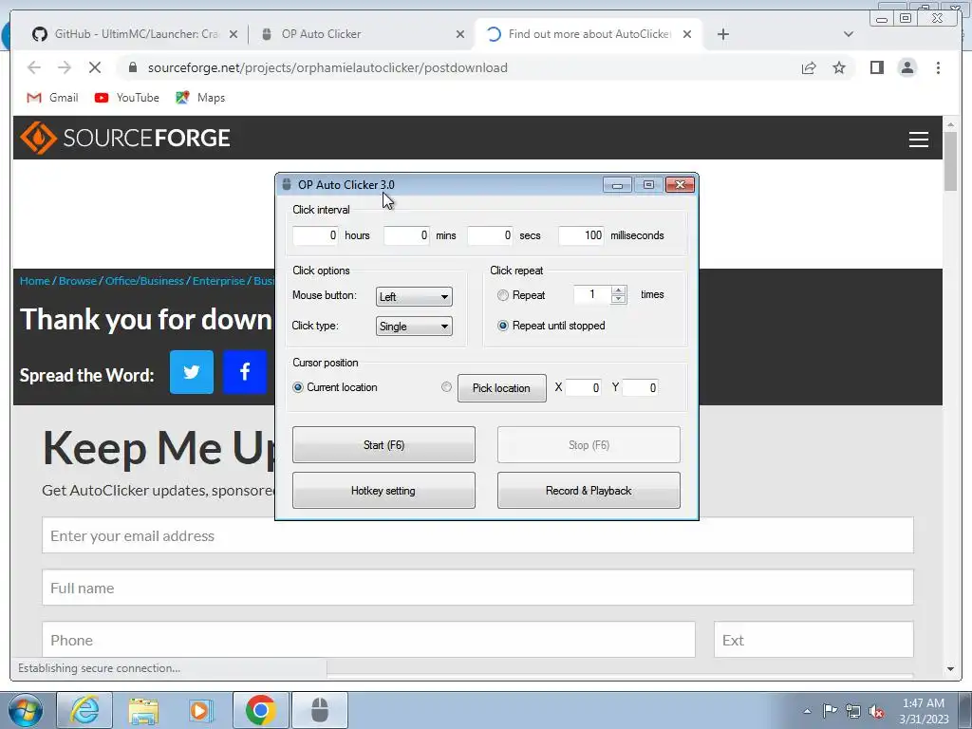The height and width of the screenshot is (729, 972).
Task: Select Repeat until stopped option
Action: tap(503, 326)
